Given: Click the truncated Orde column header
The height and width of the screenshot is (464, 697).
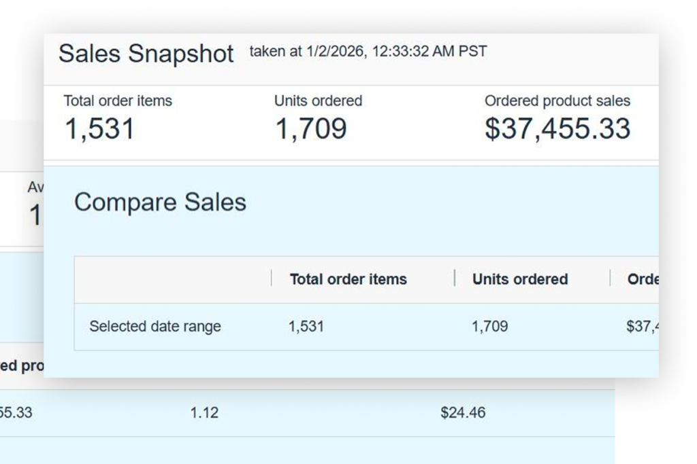Looking at the screenshot, I should coord(643,279).
